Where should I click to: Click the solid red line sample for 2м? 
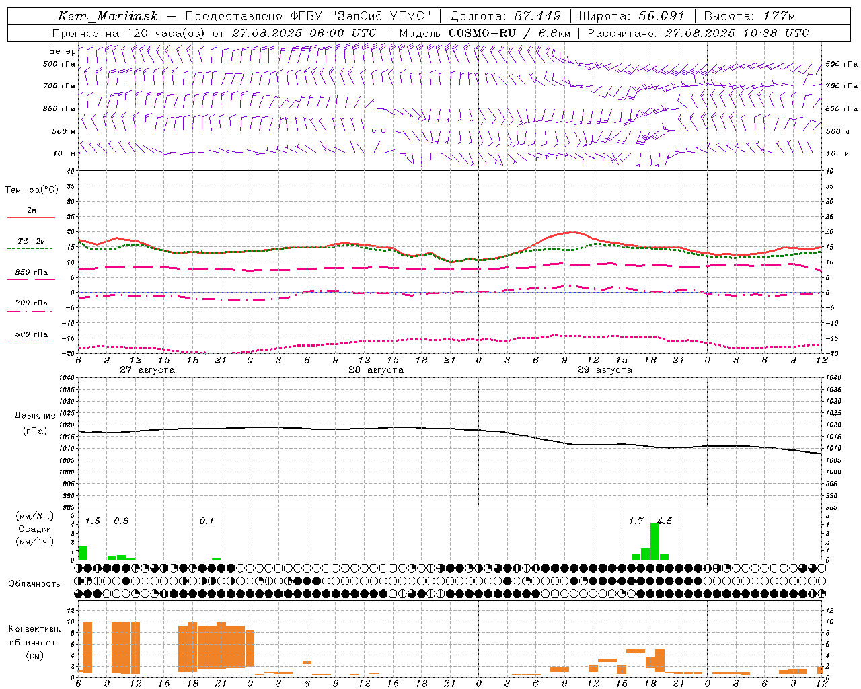[x=31, y=217]
